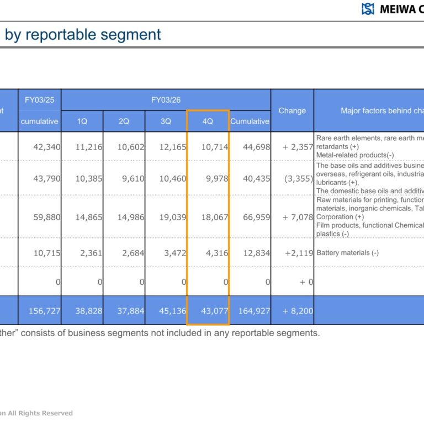Select the value 14,986
This screenshot has height=424, width=424.
[x=131, y=217]
